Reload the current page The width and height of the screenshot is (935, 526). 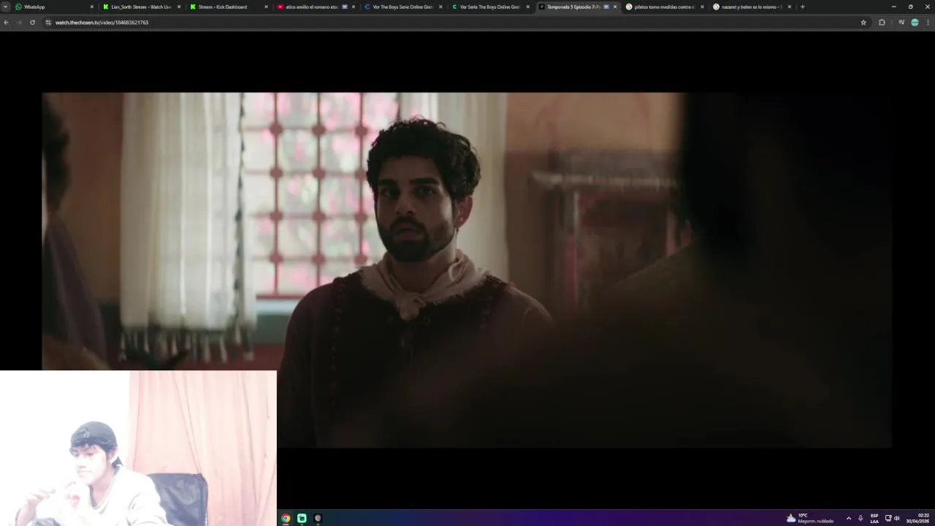(32, 23)
